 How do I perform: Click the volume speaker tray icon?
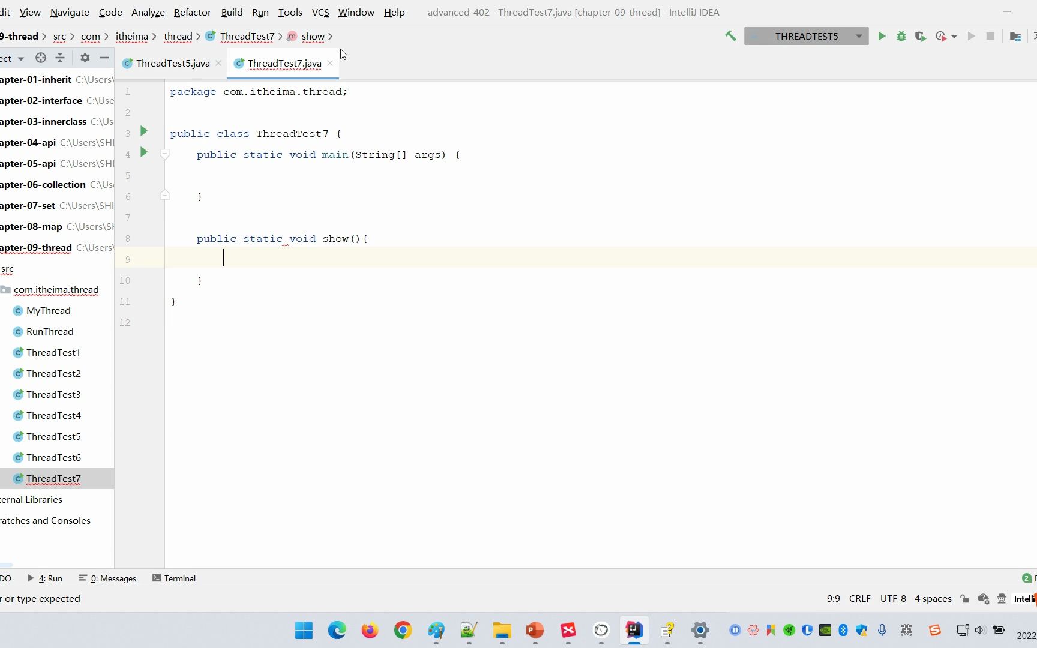tap(981, 630)
